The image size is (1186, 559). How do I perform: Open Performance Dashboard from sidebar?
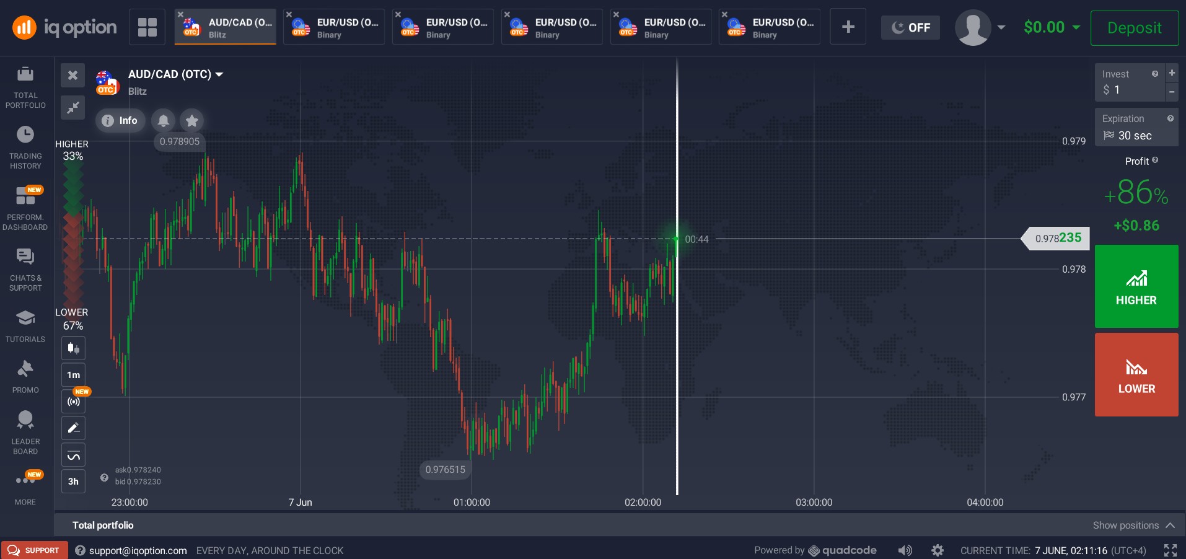[25, 208]
